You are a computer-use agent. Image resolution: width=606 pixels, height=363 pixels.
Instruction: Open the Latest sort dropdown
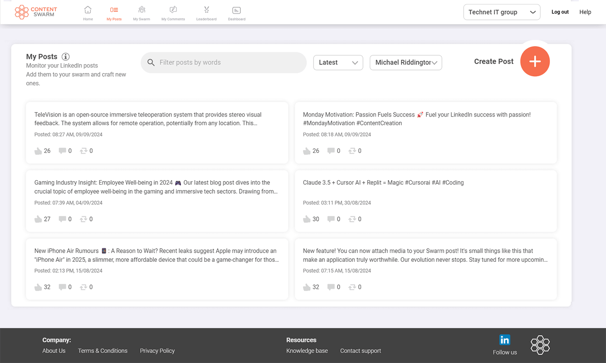coord(338,63)
